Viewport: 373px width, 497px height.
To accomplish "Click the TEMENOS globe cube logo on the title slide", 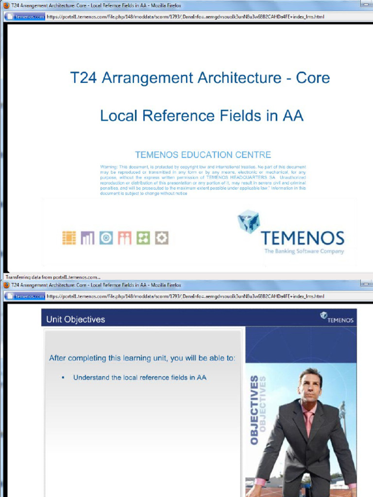I will 249,221.
